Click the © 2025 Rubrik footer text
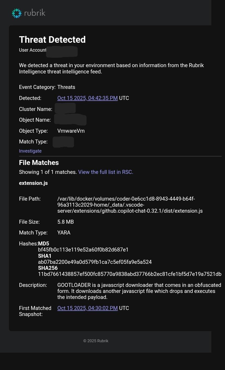The height and width of the screenshot is (370, 225). coord(96,341)
